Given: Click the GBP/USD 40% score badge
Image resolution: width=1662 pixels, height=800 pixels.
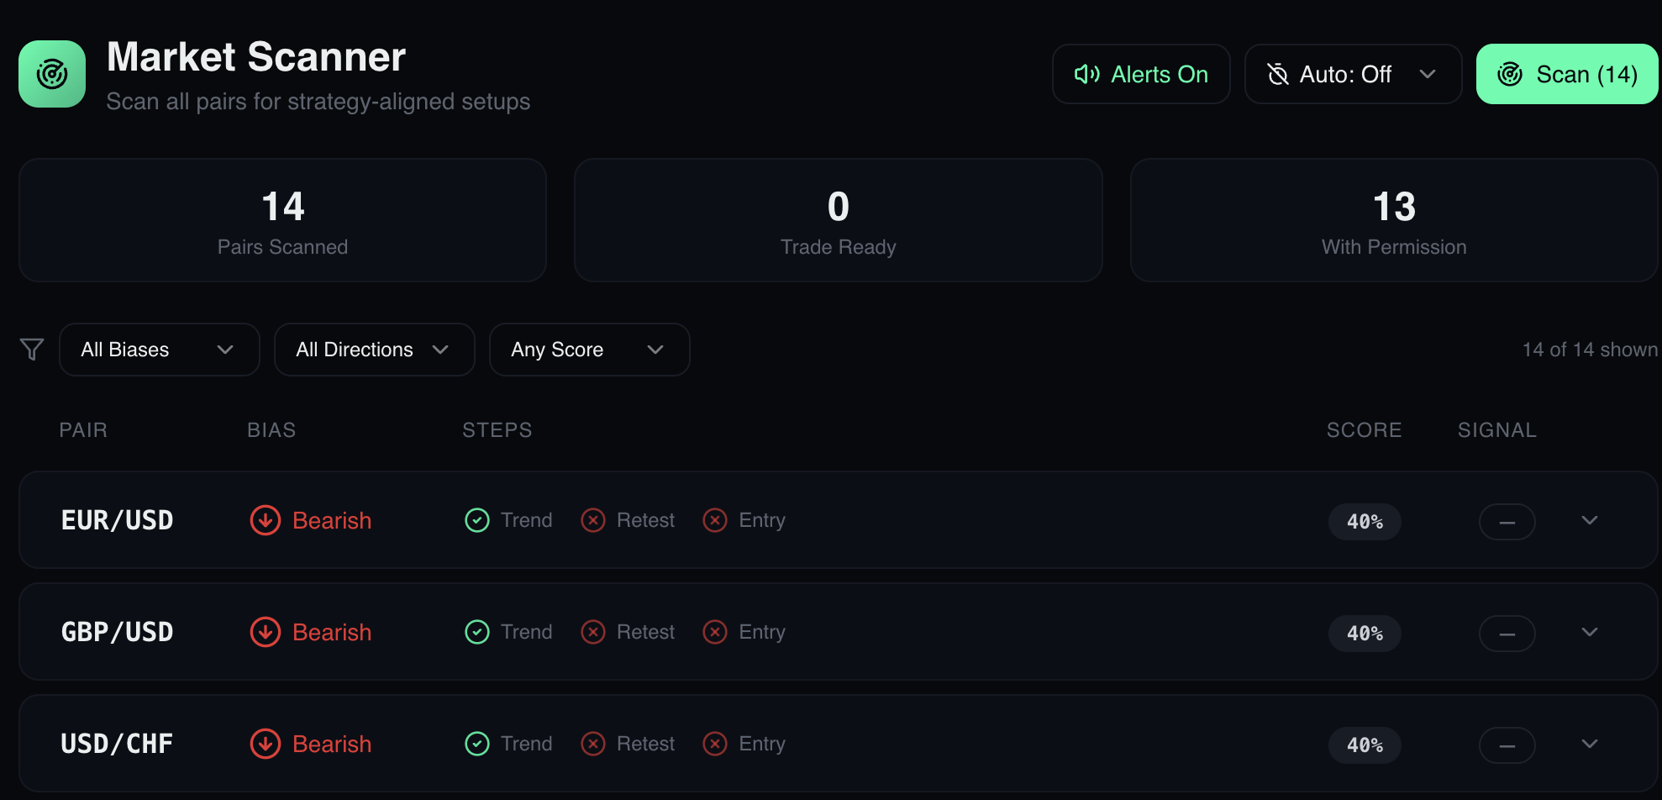Looking at the screenshot, I should click(1365, 634).
